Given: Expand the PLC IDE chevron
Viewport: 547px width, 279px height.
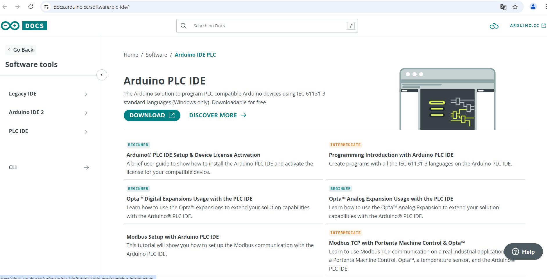Looking at the screenshot, I should click(x=86, y=132).
